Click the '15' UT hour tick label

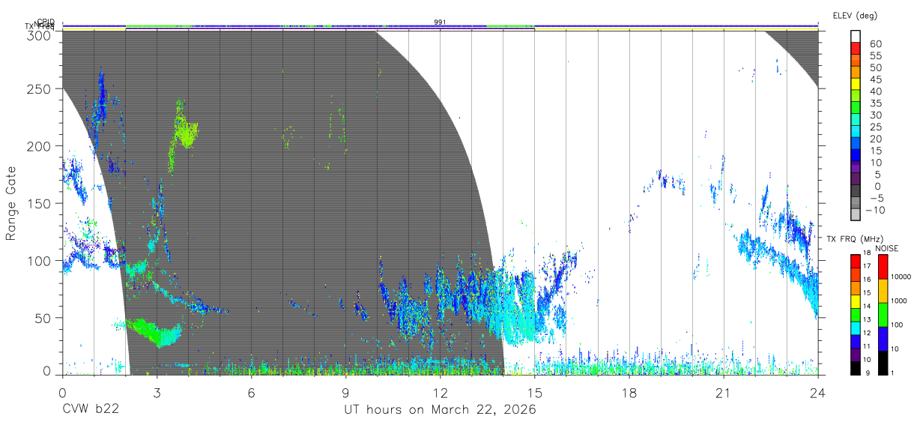pyautogui.click(x=535, y=393)
